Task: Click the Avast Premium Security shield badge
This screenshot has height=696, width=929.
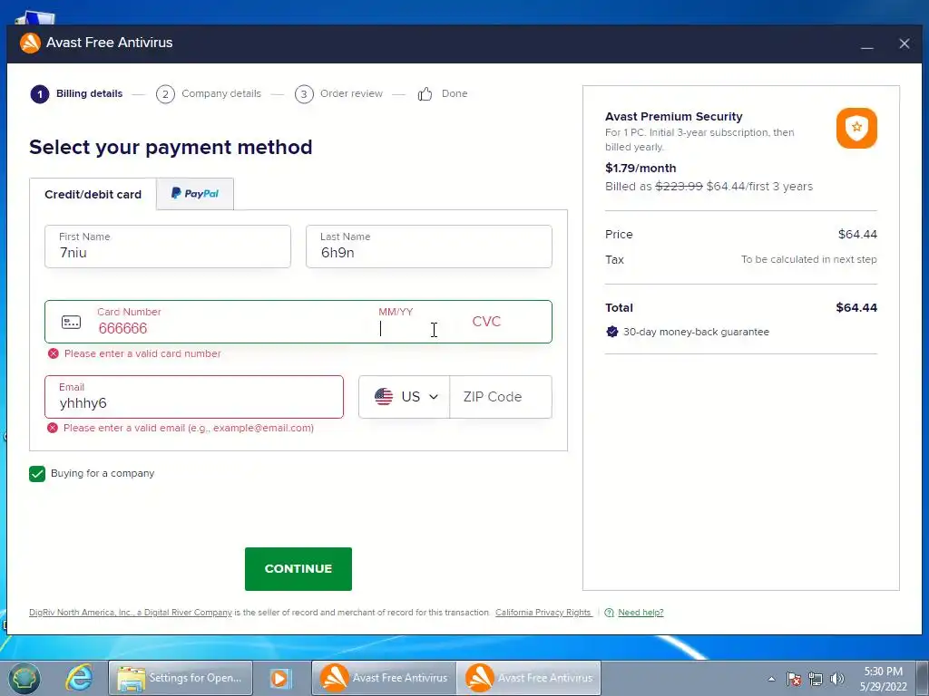Action: 856,128
